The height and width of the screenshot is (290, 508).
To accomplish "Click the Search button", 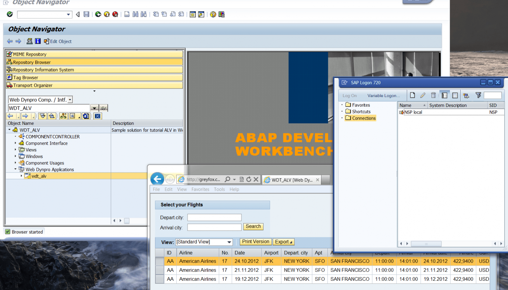I will pos(253,227).
